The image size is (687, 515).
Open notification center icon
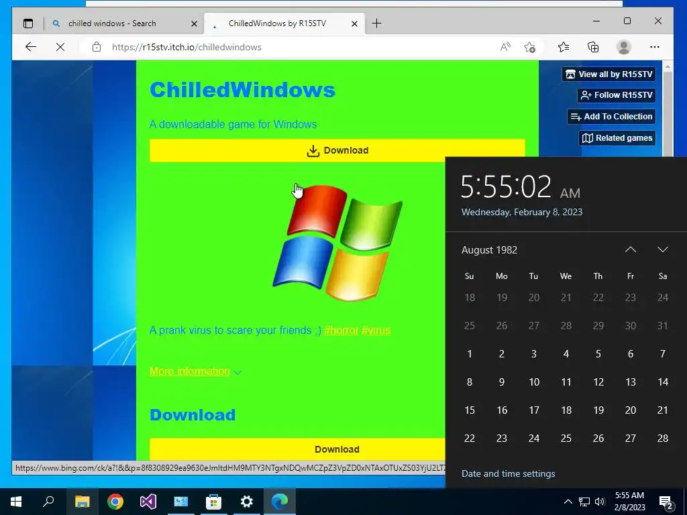(666, 502)
